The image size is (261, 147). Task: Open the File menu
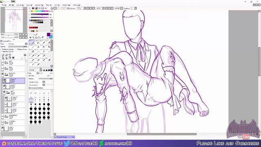click(4, 5)
